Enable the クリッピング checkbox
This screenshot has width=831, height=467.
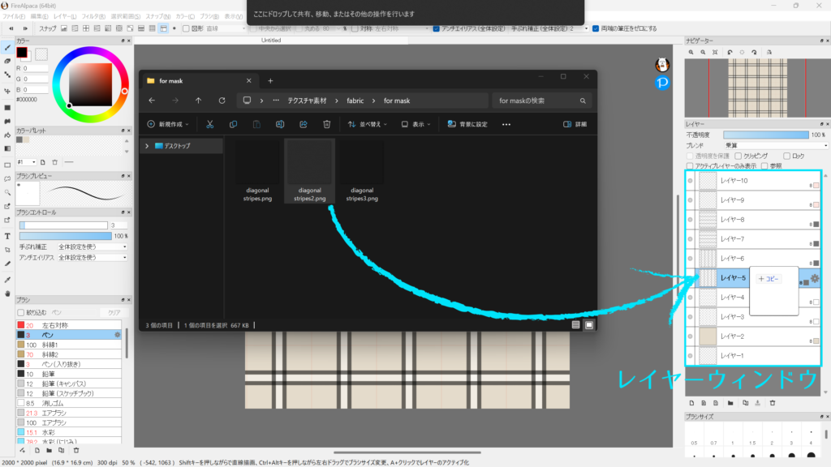(738, 156)
